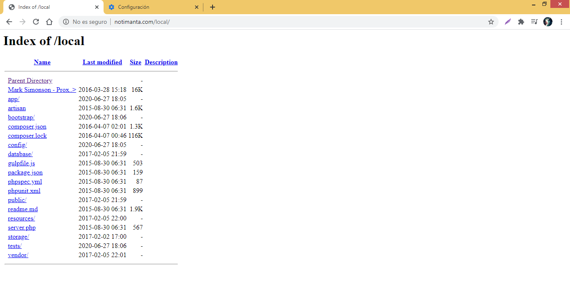Open the public/ directory

coord(17,200)
